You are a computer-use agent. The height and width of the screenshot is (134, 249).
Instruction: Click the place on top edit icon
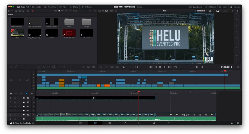(59, 67)
